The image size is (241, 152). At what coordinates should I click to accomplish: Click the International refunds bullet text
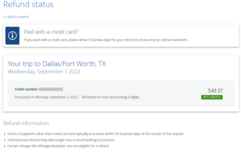(x=61, y=140)
